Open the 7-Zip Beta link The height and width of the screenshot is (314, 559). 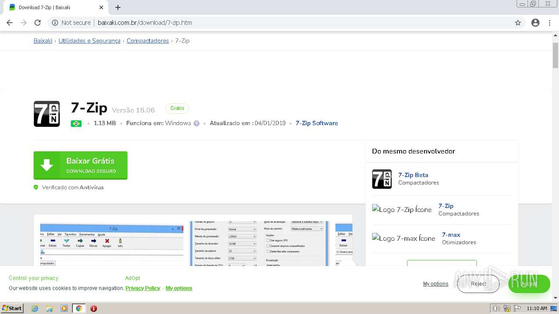[x=413, y=175]
